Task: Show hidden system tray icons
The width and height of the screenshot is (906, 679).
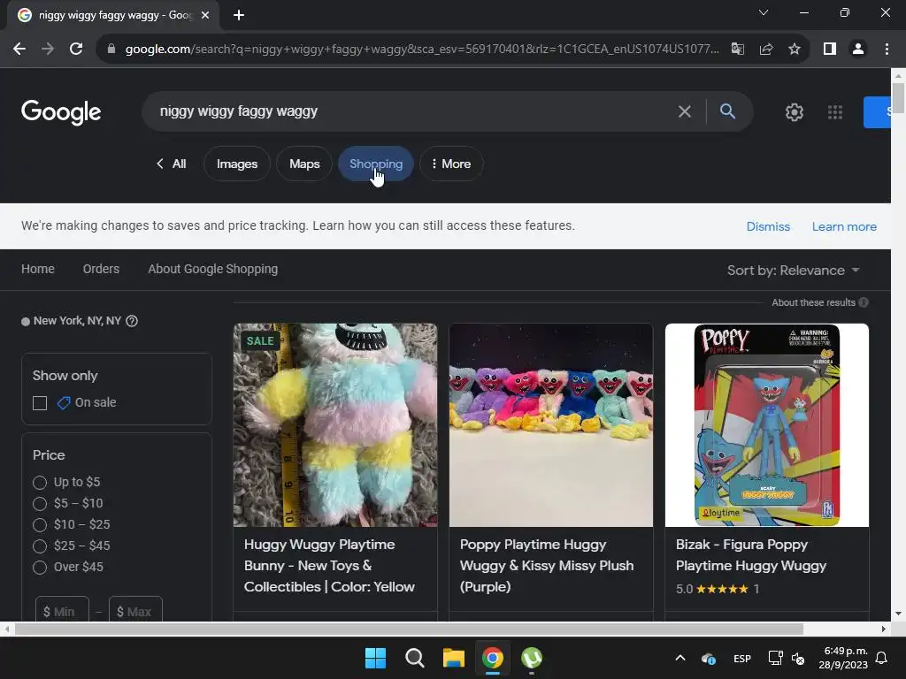Action: click(680, 658)
